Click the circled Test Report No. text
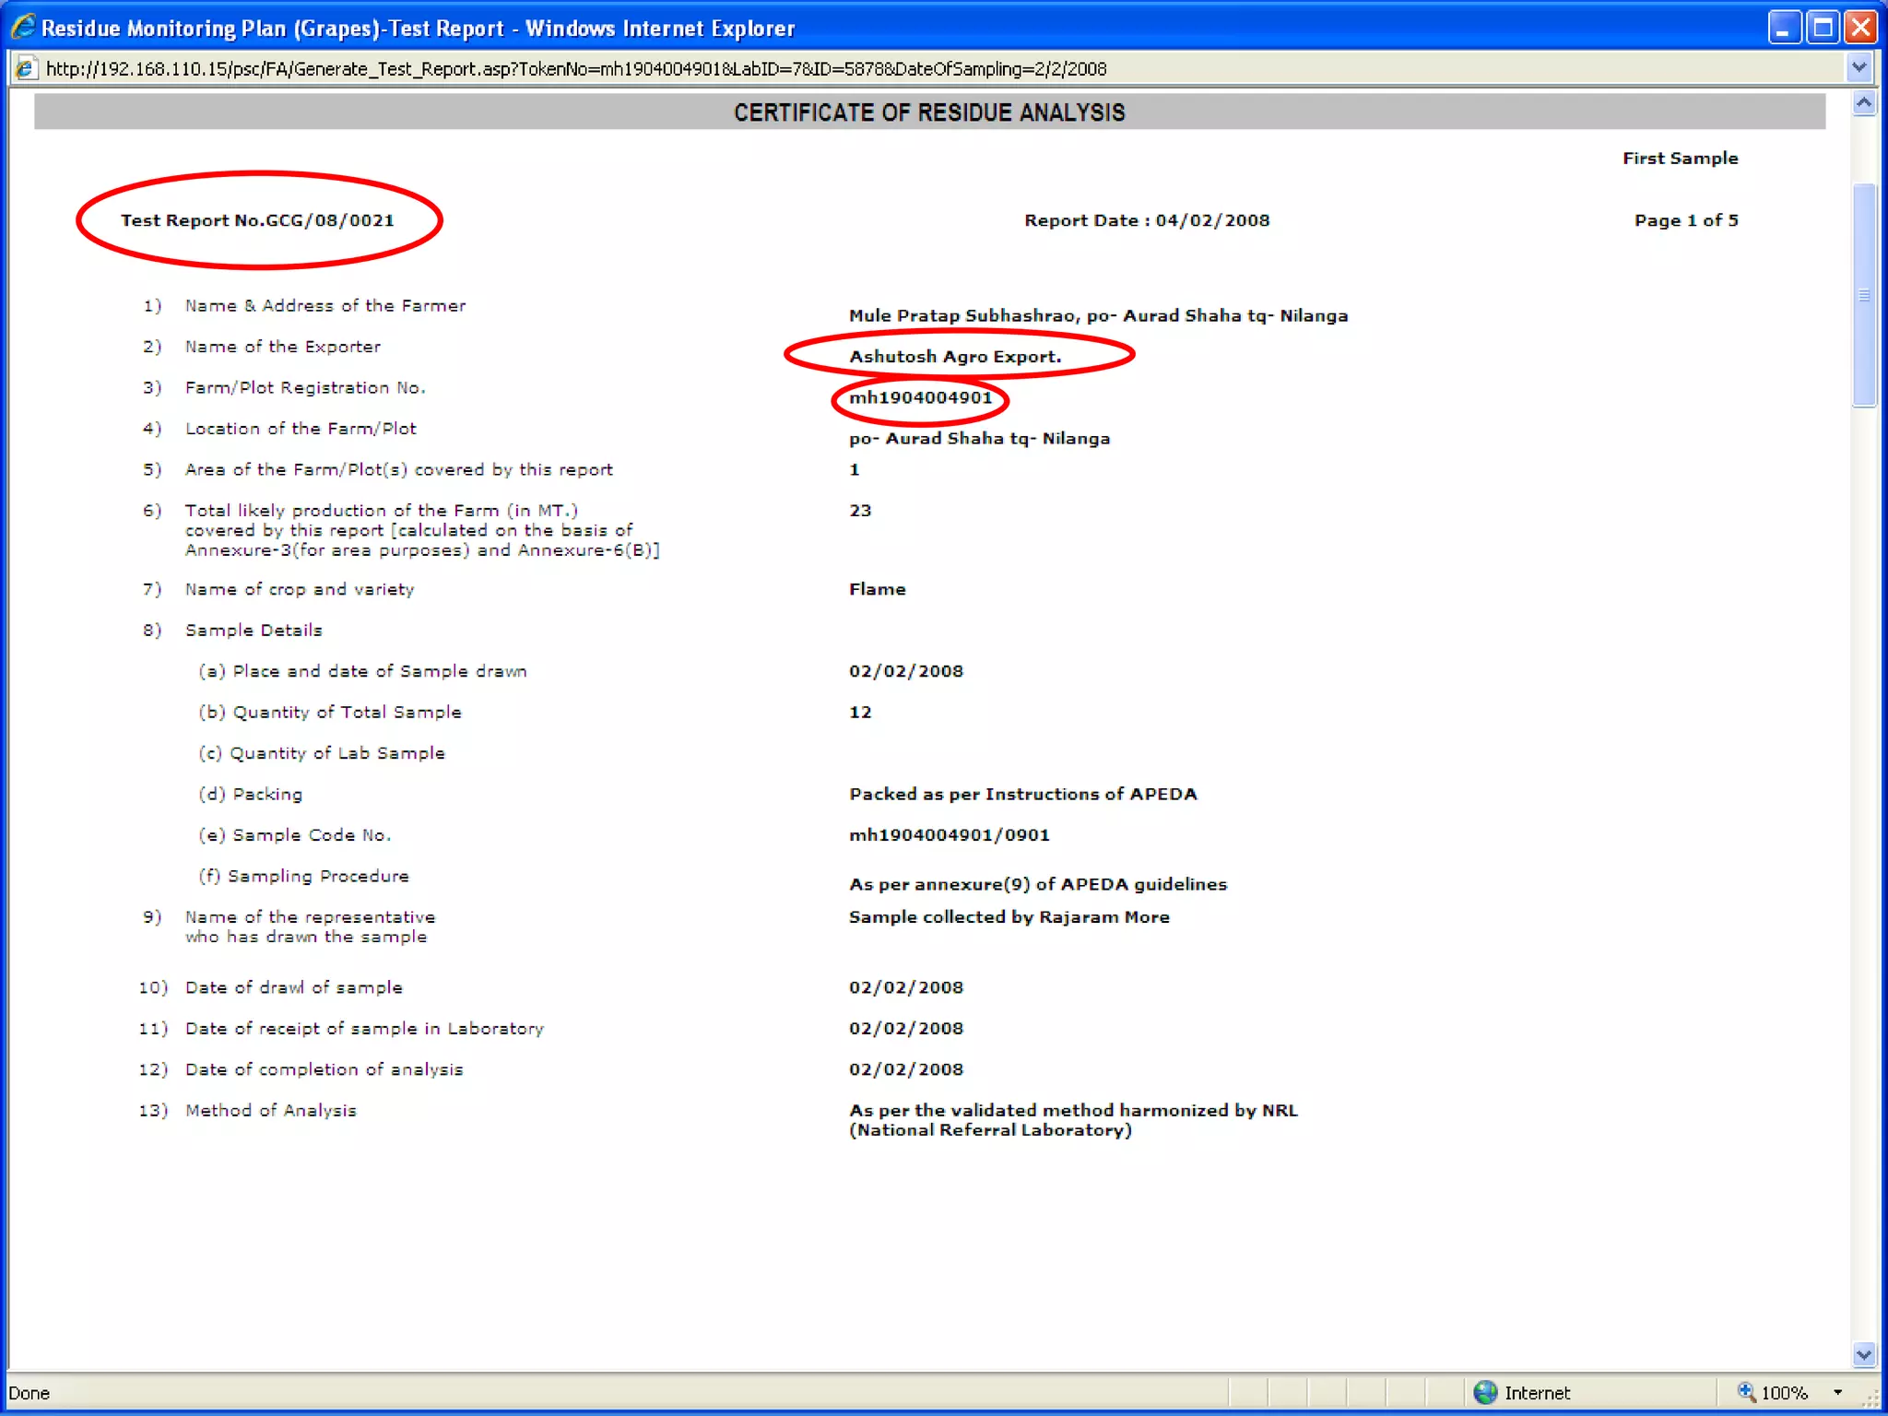The image size is (1888, 1416). [x=257, y=220]
